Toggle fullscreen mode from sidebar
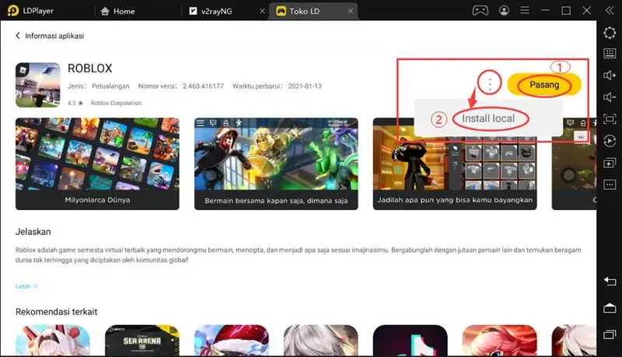The width and height of the screenshot is (622, 357). [610, 119]
